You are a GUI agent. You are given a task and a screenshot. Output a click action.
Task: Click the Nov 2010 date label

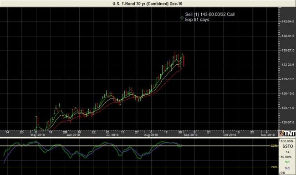click(268, 135)
